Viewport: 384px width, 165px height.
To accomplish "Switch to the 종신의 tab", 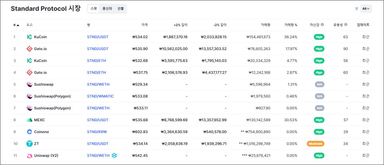I will coord(107,9).
